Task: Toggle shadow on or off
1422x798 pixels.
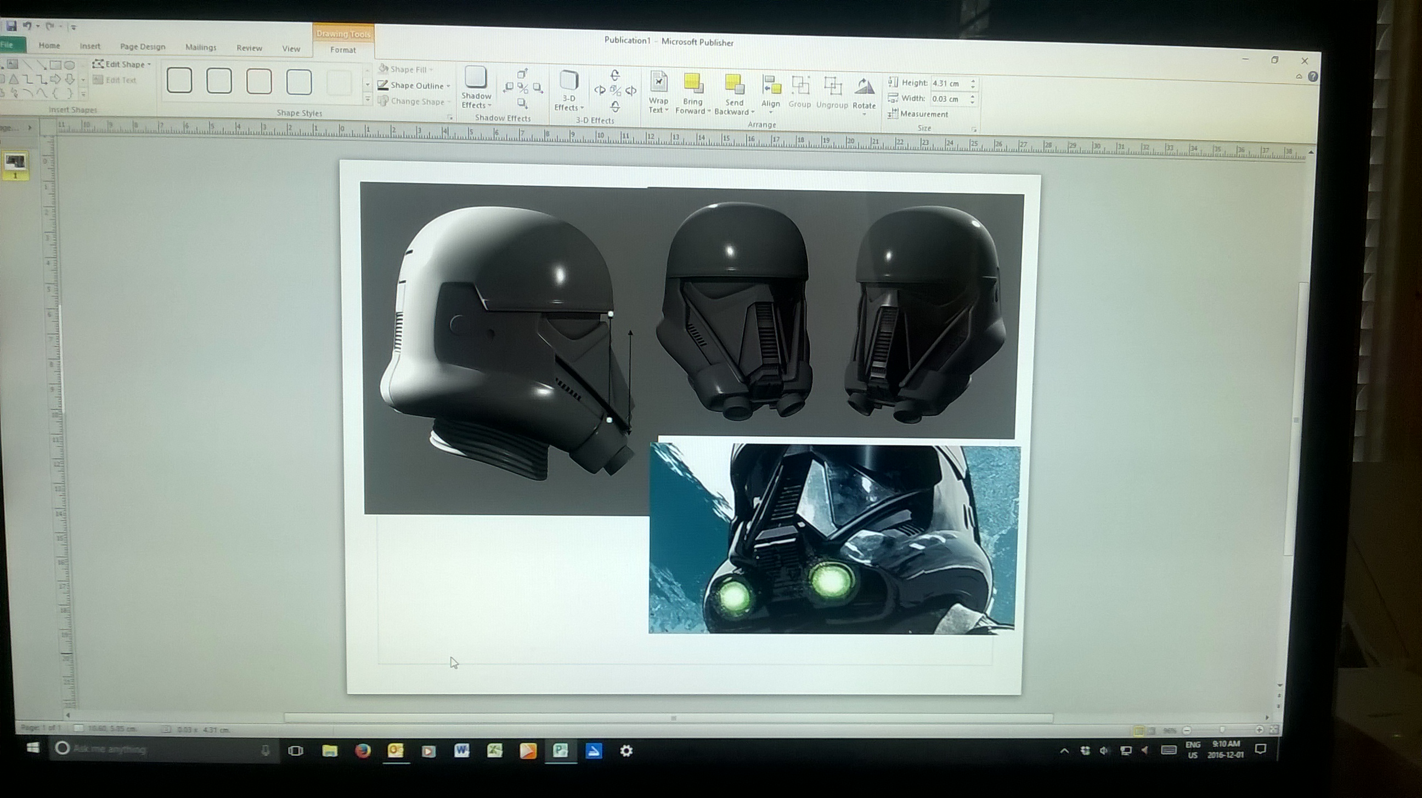Action: pos(522,88)
